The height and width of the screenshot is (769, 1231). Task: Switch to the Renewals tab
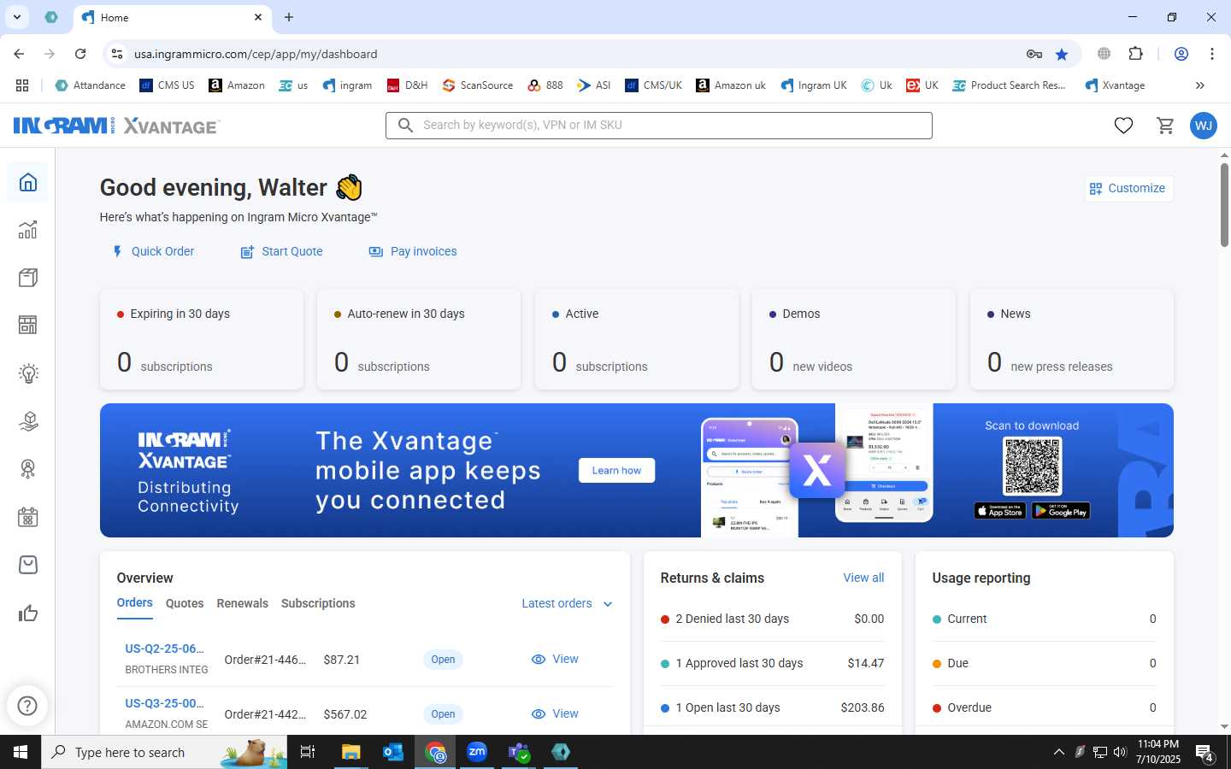(243, 603)
